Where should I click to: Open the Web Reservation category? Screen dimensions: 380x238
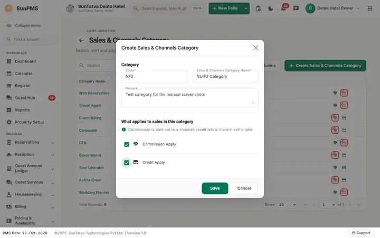click(x=94, y=93)
